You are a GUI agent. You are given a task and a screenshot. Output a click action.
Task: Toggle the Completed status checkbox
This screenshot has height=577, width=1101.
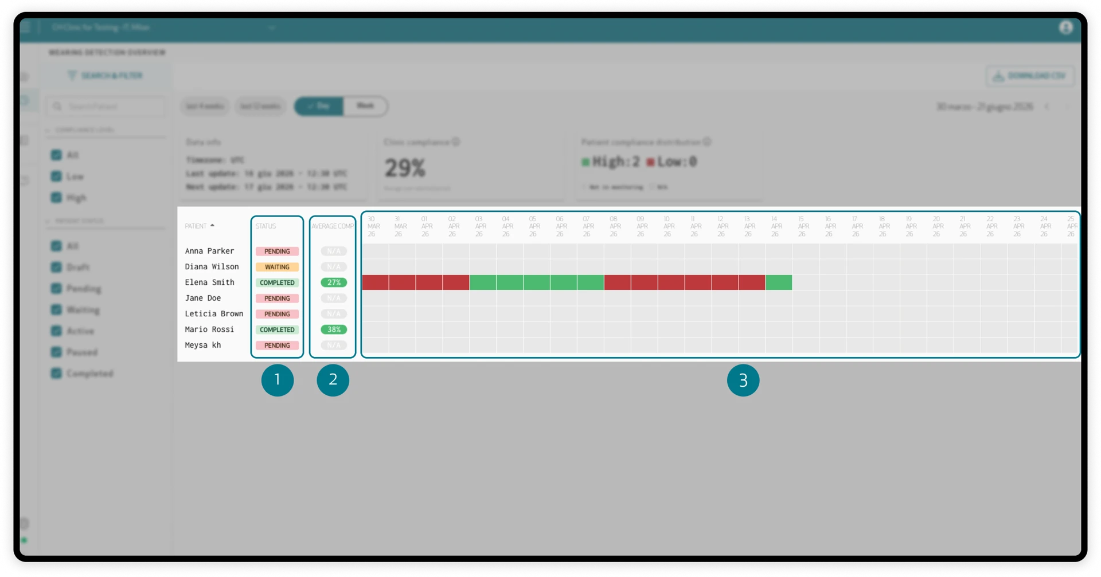click(x=56, y=373)
